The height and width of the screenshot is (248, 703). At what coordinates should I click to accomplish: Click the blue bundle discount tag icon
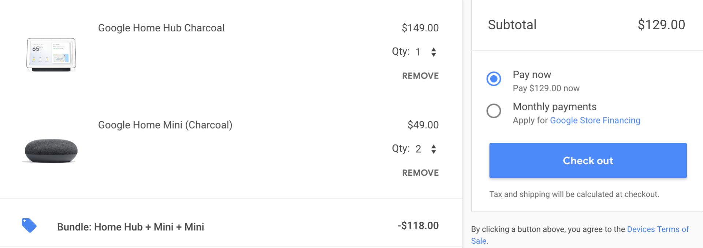point(29,225)
